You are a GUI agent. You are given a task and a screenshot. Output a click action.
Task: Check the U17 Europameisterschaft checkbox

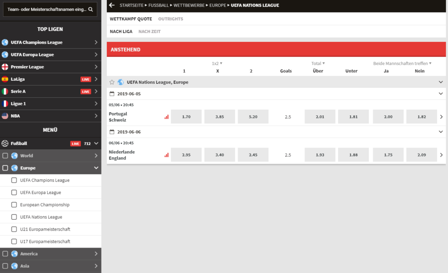[14, 242]
